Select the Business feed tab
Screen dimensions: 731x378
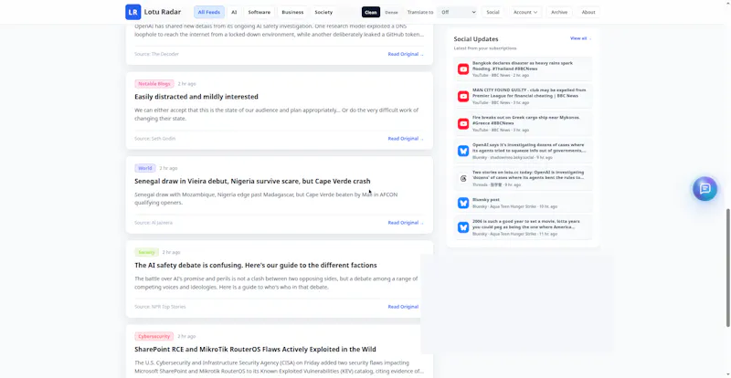[292, 12]
